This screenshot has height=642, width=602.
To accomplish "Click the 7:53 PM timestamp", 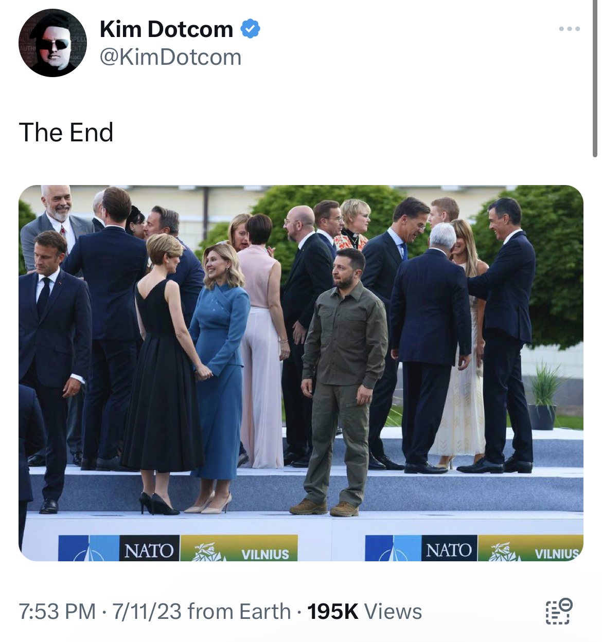I will pyautogui.click(x=57, y=612).
